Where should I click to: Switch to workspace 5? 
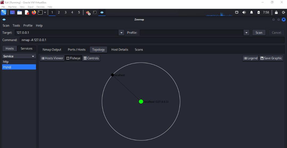coord(79,12)
